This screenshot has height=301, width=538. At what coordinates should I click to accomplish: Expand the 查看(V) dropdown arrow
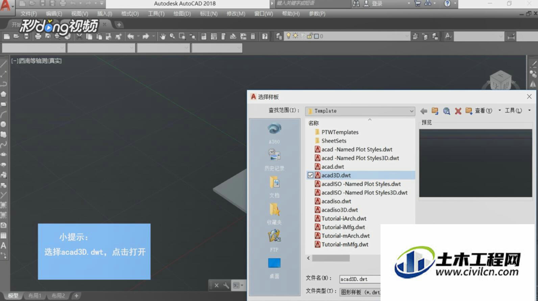(499, 111)
